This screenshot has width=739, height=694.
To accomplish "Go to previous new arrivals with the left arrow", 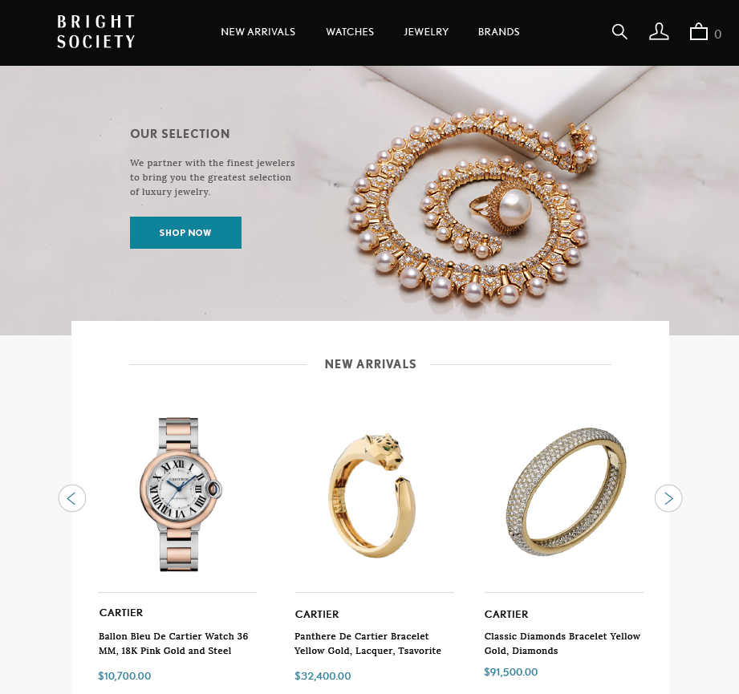I will [72, 498].
